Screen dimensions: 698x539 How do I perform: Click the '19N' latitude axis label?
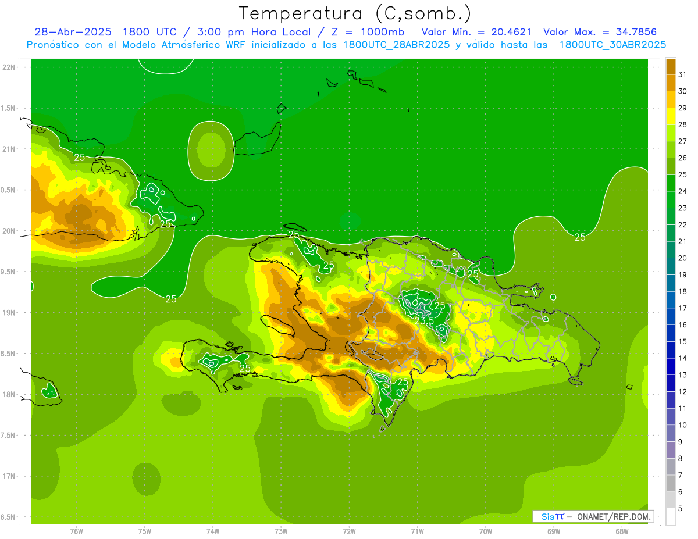pyautogui.click(x=9, y=313)
